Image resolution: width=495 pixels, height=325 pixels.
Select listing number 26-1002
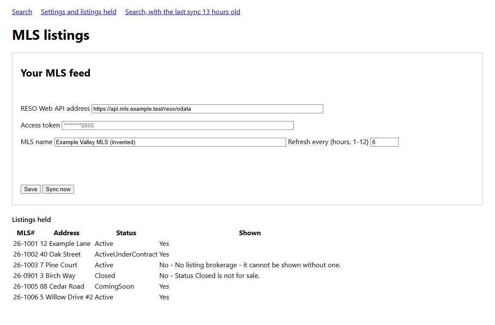click(26, 254)
